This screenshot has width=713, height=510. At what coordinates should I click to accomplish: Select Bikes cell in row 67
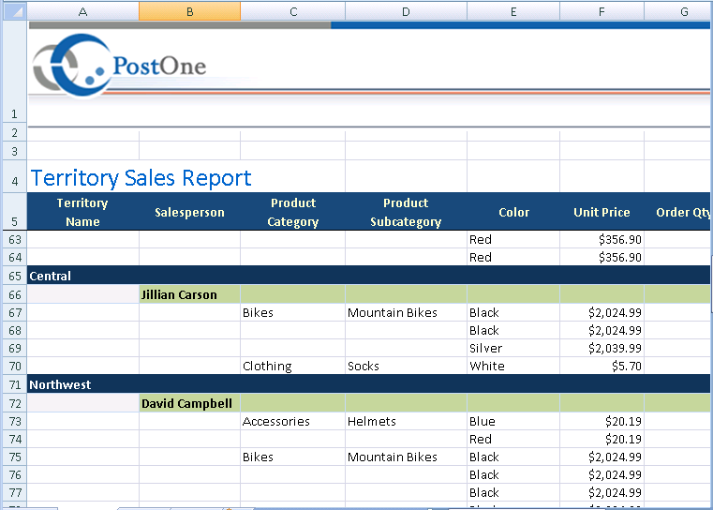pyautogui.click(x=293, y=312)
